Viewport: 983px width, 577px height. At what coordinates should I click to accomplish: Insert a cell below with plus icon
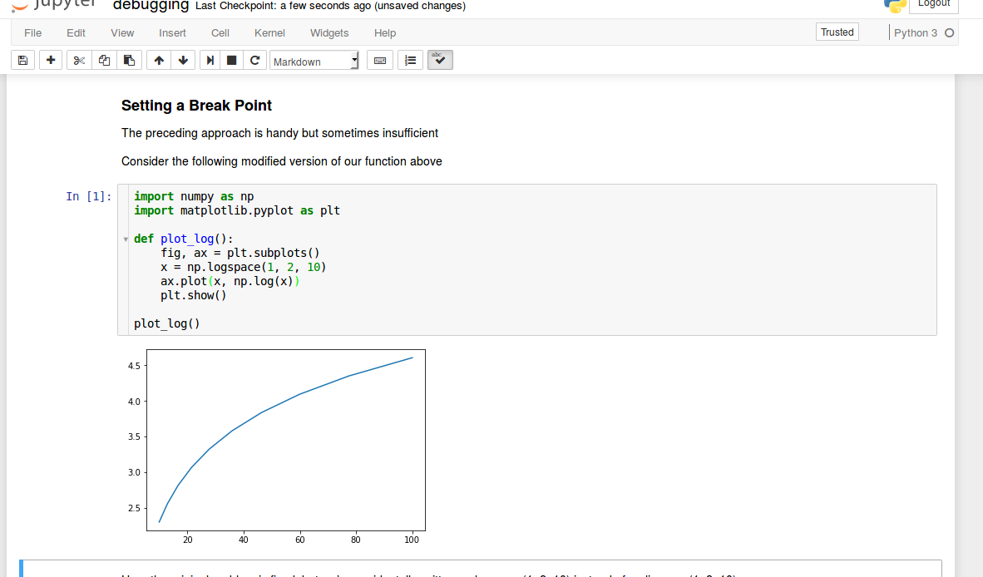[51, 61]
